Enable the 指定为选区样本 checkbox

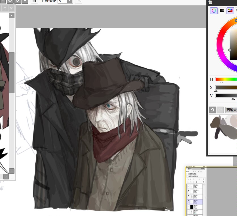[187, 176]
